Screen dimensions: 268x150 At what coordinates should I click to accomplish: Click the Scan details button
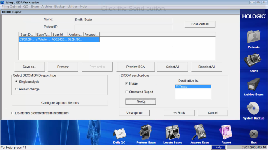click(x=200, y=24)
